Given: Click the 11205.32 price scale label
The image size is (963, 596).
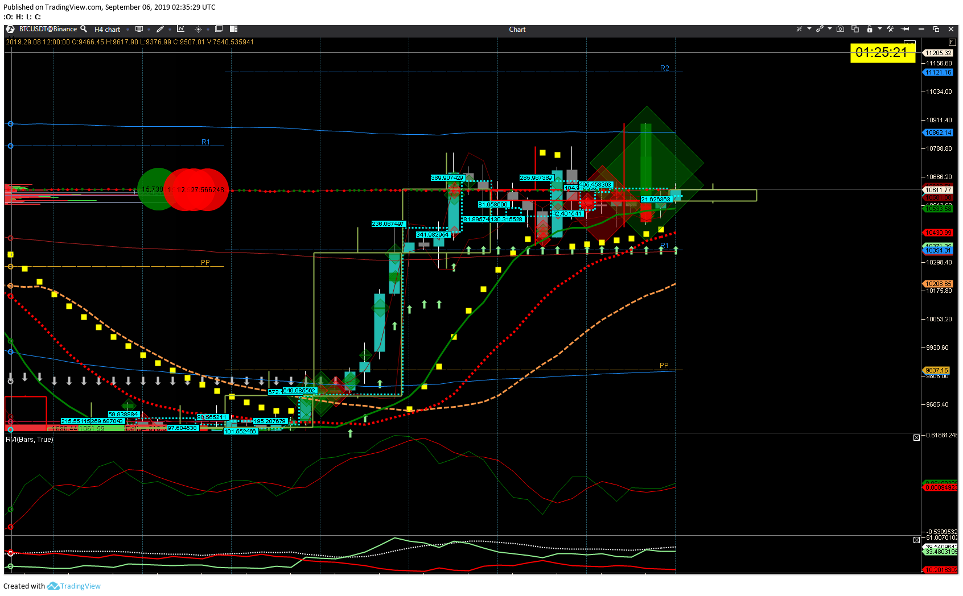Looking at the screenshot, I should point(938,53).
